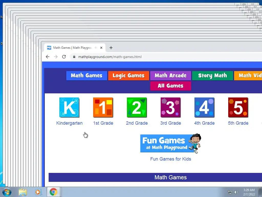Launch File Explorer from the taskbar
The image size is (262, 197).
[x=23, y=192]
